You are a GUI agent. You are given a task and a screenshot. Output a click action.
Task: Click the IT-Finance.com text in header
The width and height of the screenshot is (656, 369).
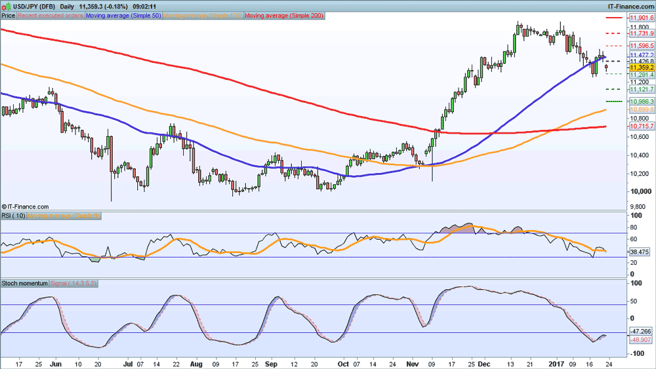(x=630, y=7)
